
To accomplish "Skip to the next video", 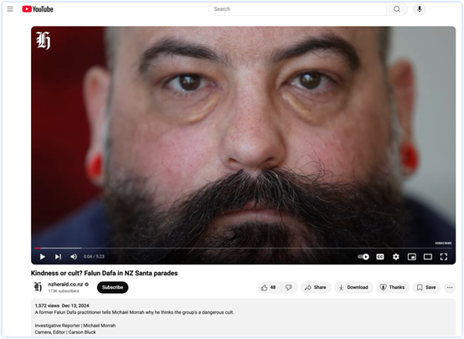I will 58,257.
